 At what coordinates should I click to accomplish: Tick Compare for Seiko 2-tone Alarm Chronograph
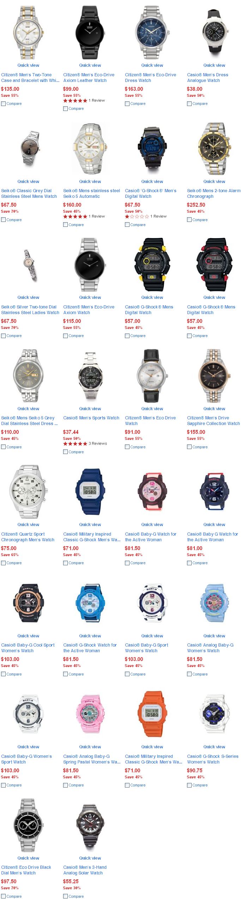[189, 220]
